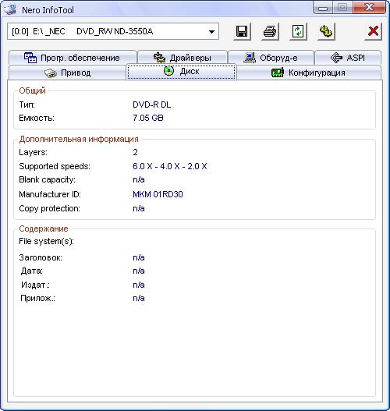Open the Оборуд-е tab
The image size is (390, 411).
(271, 58)
